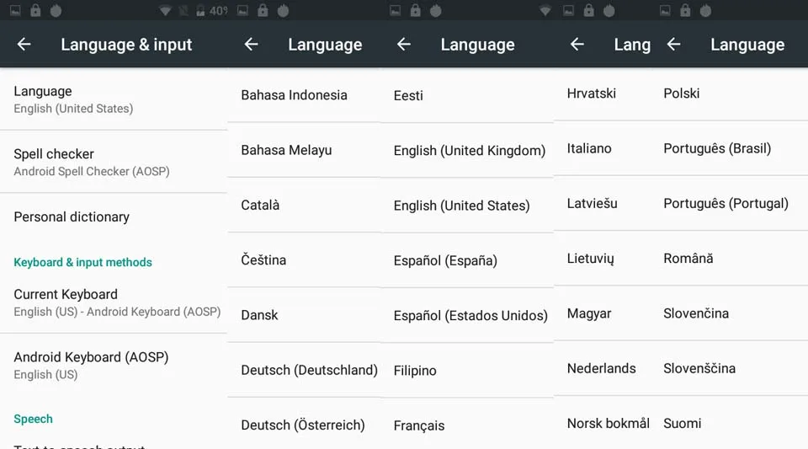Image resolution: width=808 pixels, height=449 pixels.
Task: Tap back arrow beside Language & input
Action: point(24,45)
